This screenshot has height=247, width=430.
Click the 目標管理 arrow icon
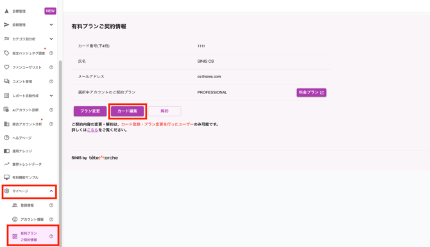click(x=6, y=11)
